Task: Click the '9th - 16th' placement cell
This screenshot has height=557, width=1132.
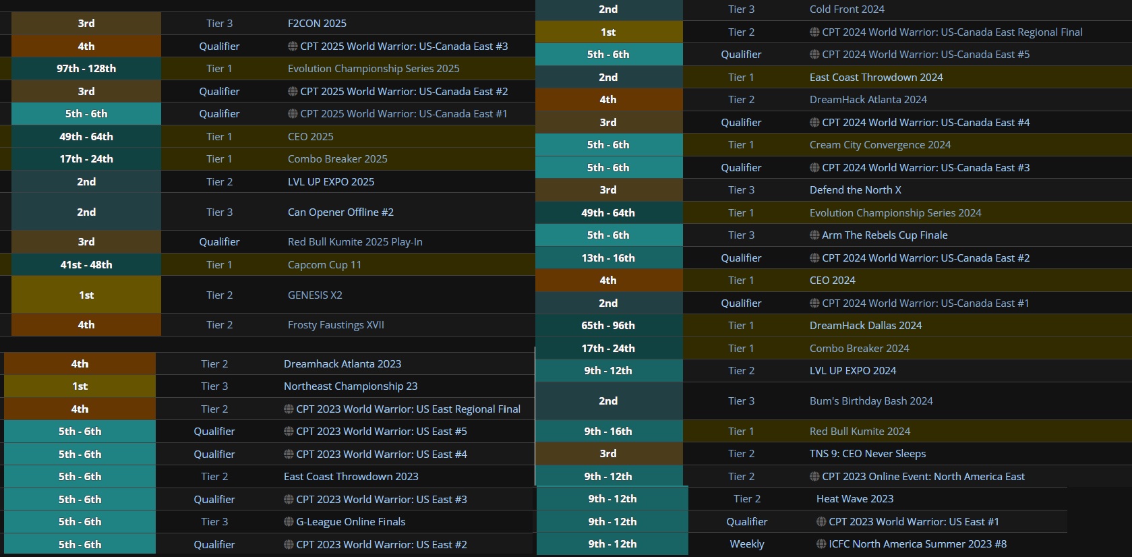Action: (x=608, y=432)
